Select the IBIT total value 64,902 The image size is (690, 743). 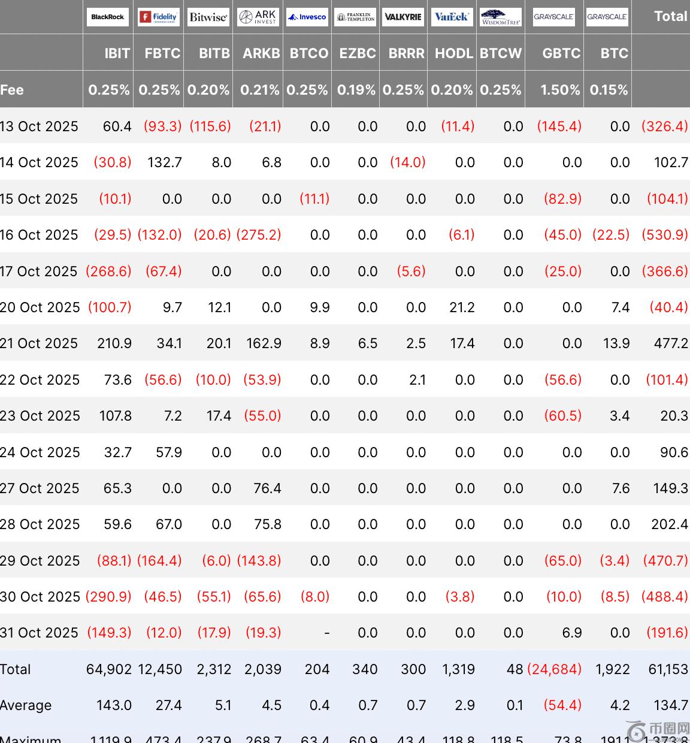pyautogui.click(x=109, y=669)
